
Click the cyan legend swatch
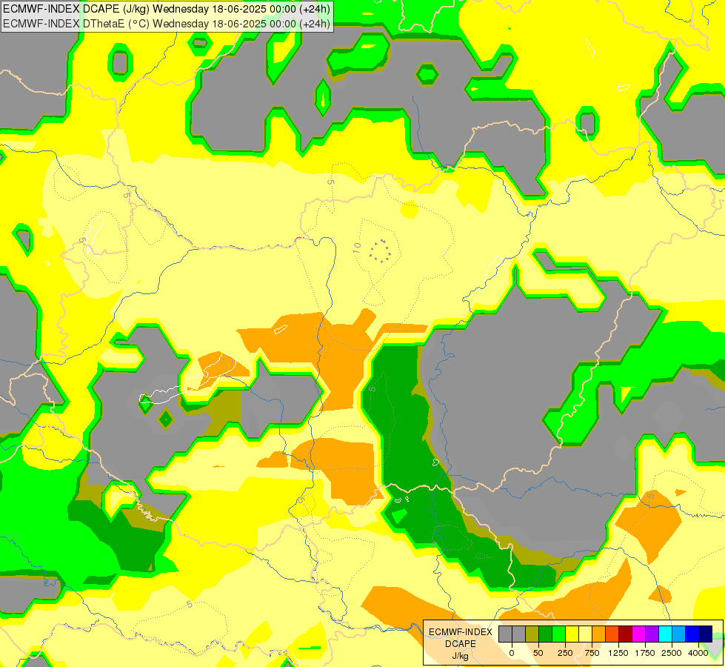[665, 634]
